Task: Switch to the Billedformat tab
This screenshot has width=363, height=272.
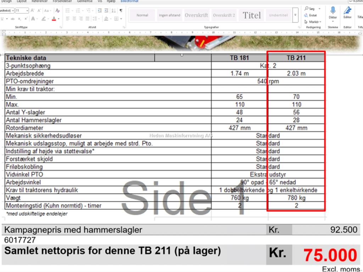Action: (x=129, y=1)
